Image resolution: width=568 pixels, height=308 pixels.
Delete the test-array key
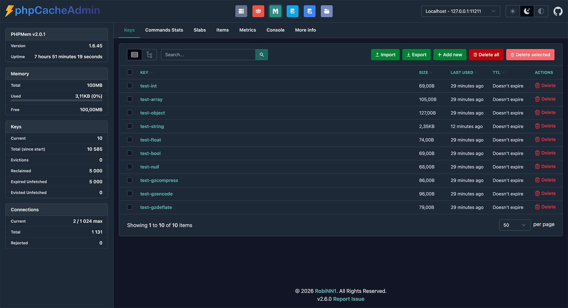545,99
